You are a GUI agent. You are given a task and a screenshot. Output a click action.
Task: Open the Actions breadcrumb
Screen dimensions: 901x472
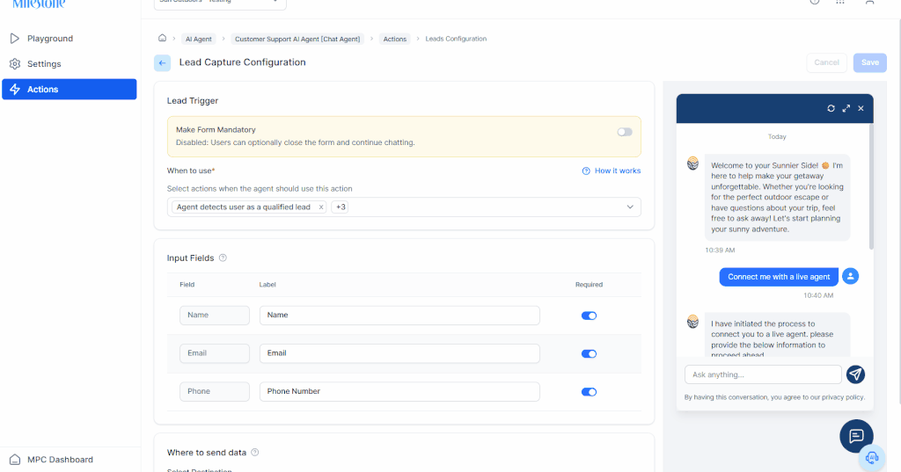(395, 39)
